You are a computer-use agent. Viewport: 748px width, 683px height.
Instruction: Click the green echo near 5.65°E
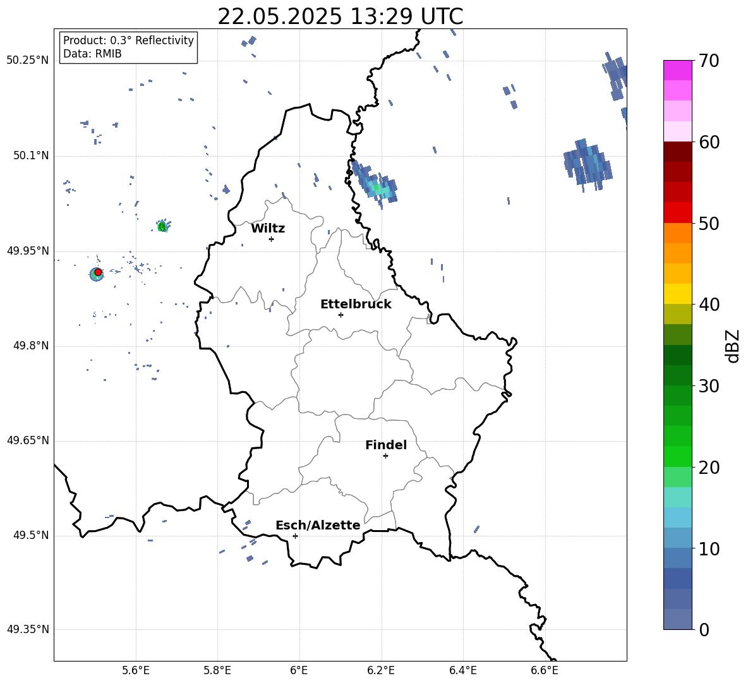pyautogui.click(x=162, y=226)
